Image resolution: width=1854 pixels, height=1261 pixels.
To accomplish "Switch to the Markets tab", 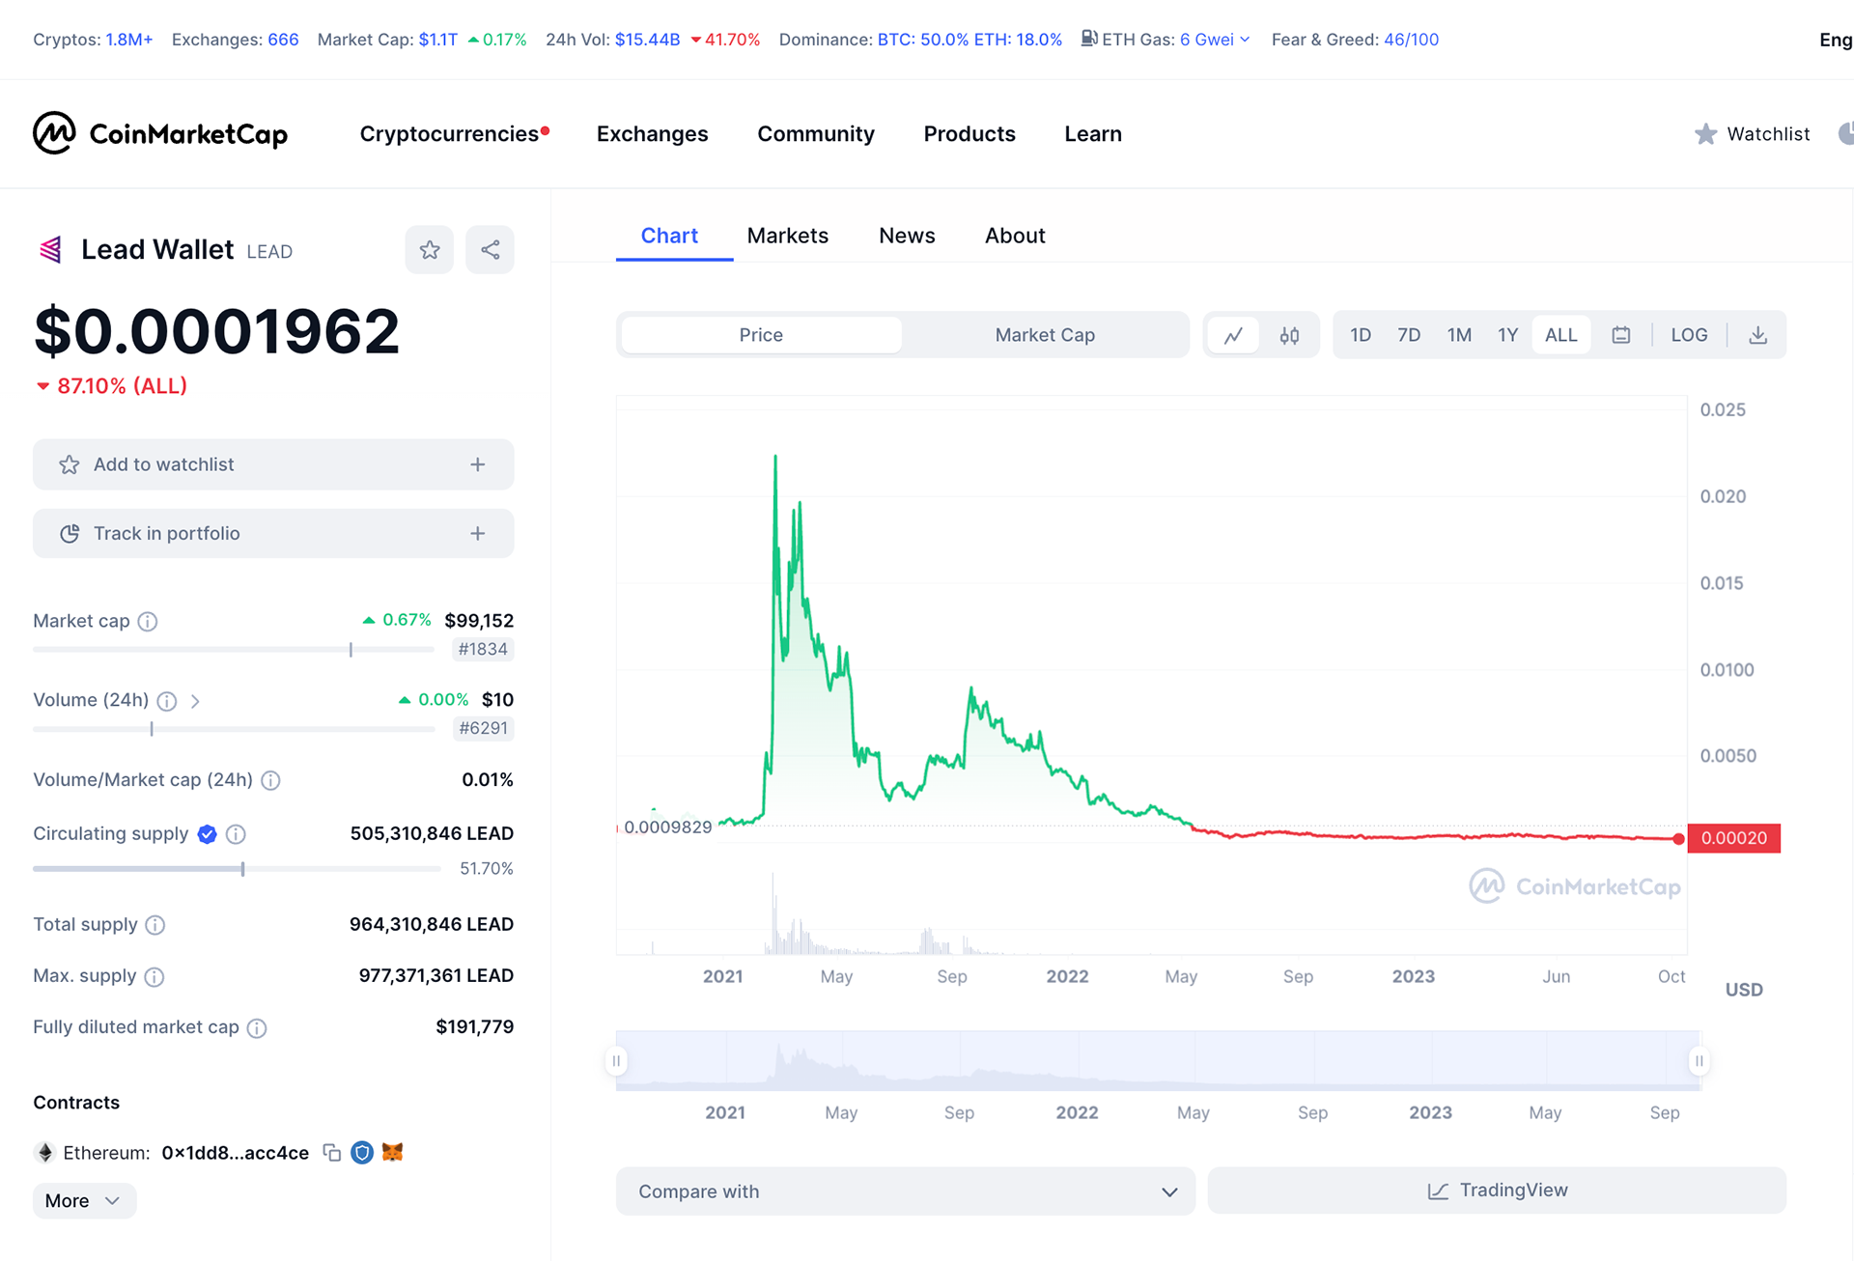I will (788, 236).
